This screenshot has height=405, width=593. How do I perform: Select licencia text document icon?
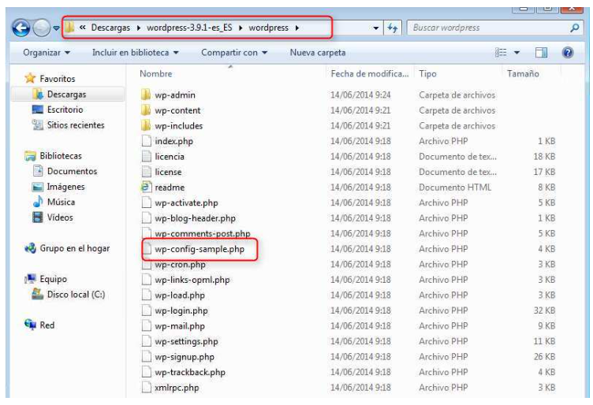pyautogui.click(x=147, y=157)
